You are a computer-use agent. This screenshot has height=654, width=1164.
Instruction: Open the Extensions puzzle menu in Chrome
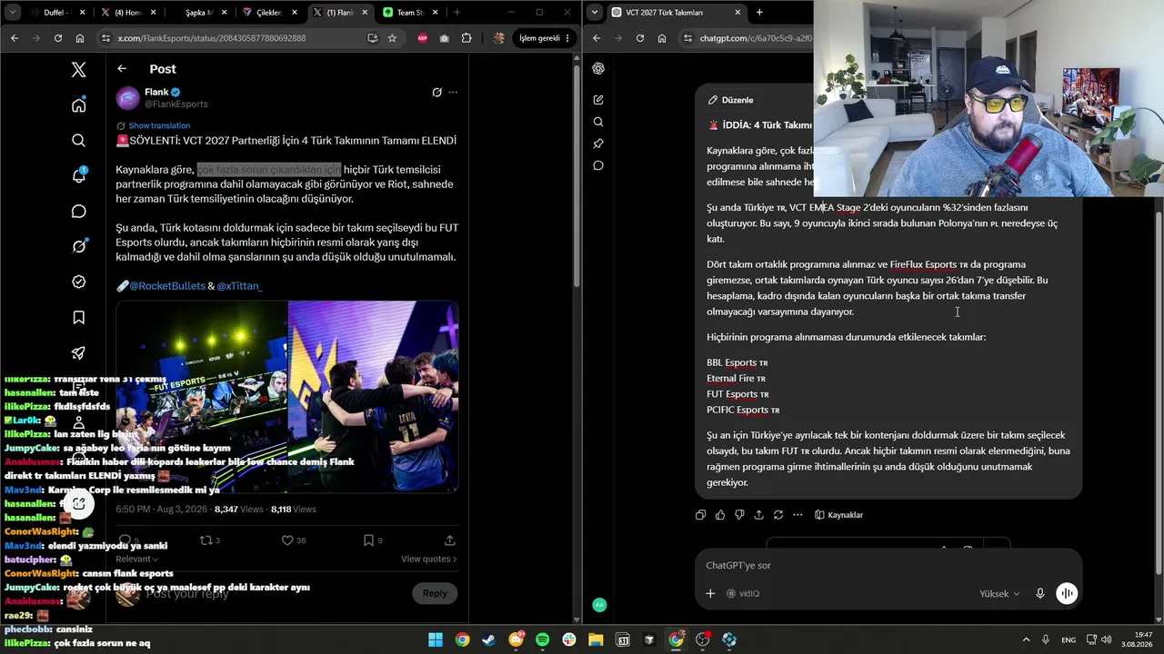pyautogui.click(x=467, y=38)
